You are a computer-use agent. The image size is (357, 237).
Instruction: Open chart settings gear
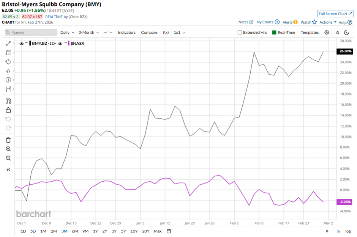coord(327,33)
